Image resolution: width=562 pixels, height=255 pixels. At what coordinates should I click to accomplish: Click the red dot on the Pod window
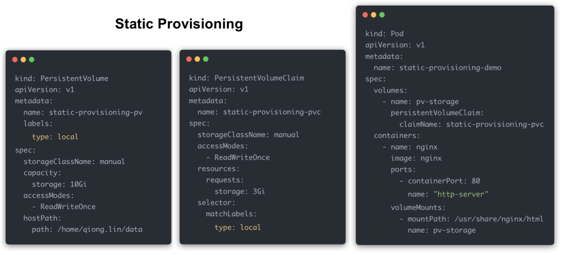(365, 15)
